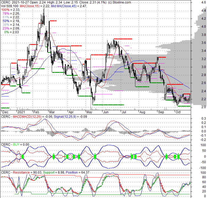This screenshot has height=198, width=207.
Task: Click the 'Mar' month label on time axis
Action: 52,112
